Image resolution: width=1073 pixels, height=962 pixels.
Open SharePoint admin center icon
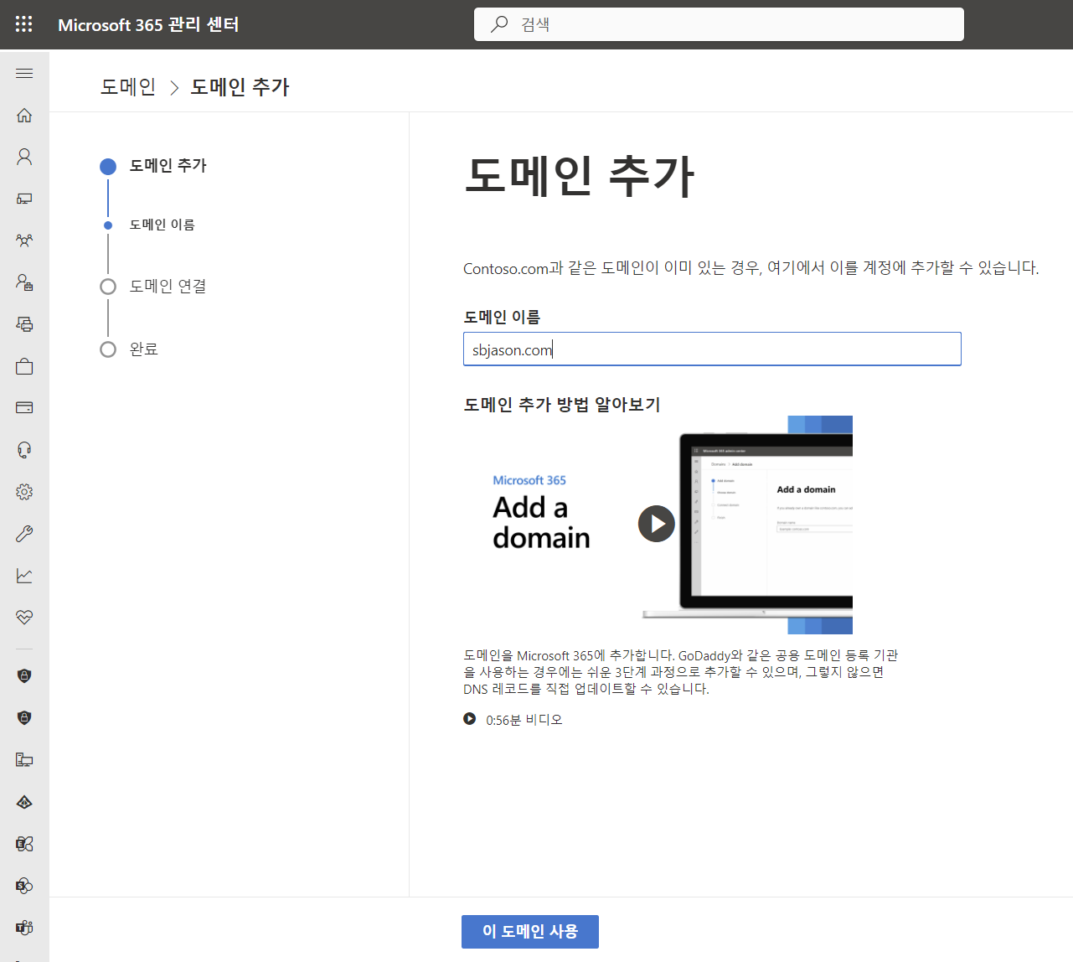[x=24, y=886]
